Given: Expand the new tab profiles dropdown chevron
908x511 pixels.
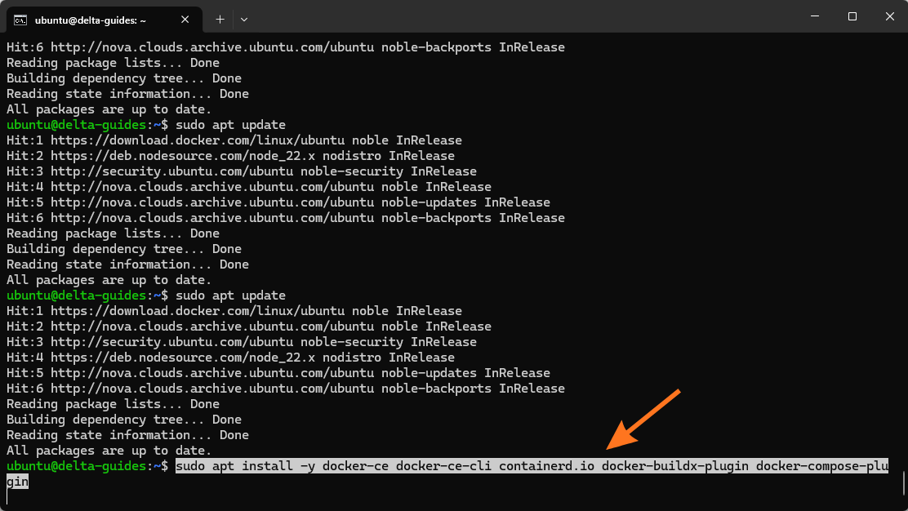Looking at the screenshot, I should 244,20.
